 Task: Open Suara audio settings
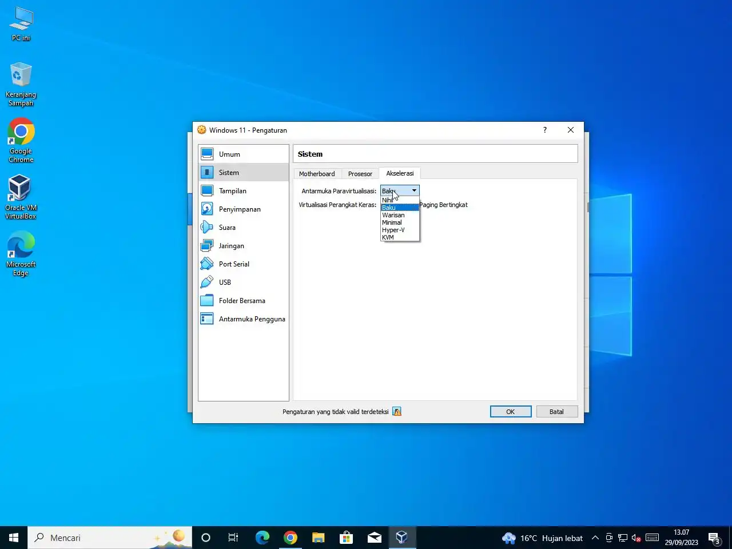point(244,228)
